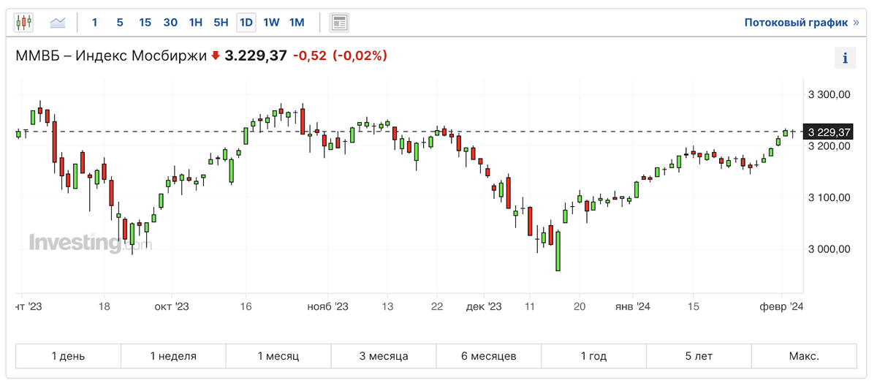Click the 3 100,00 axis label
The height and width of the screenshot is (386, 877).
coord(829,197)
